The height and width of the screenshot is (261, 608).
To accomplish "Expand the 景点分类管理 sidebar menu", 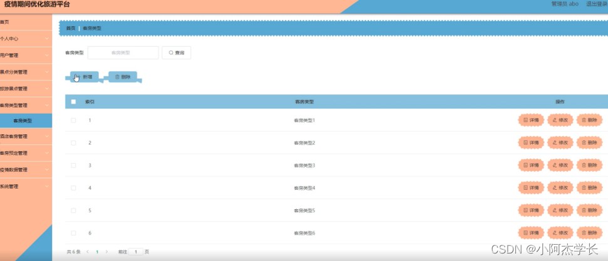I will (x=26, y=72).
